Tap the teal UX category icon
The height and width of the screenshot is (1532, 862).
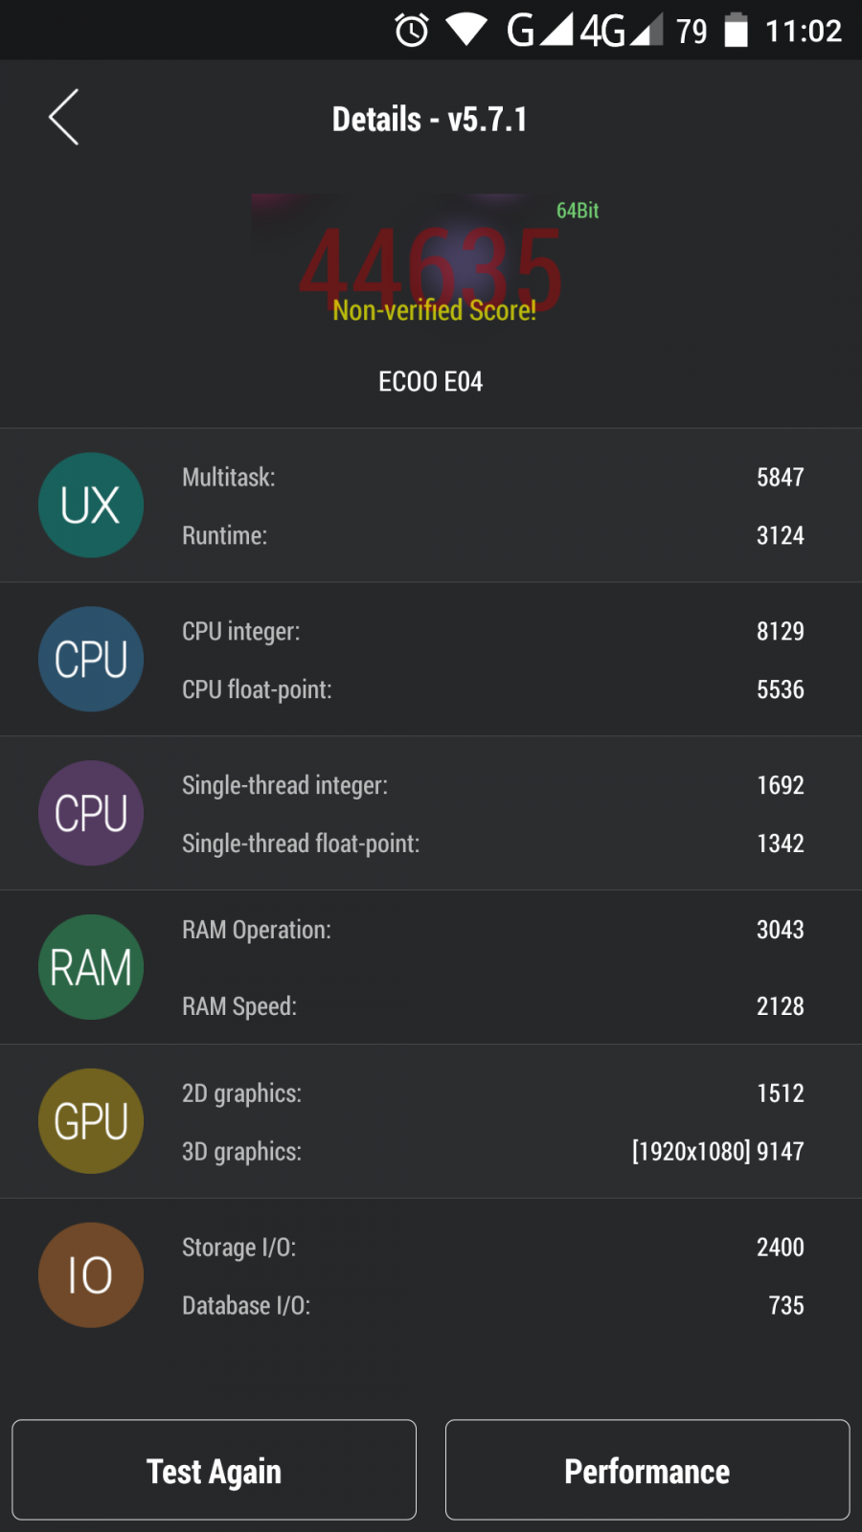coord(91,506)
